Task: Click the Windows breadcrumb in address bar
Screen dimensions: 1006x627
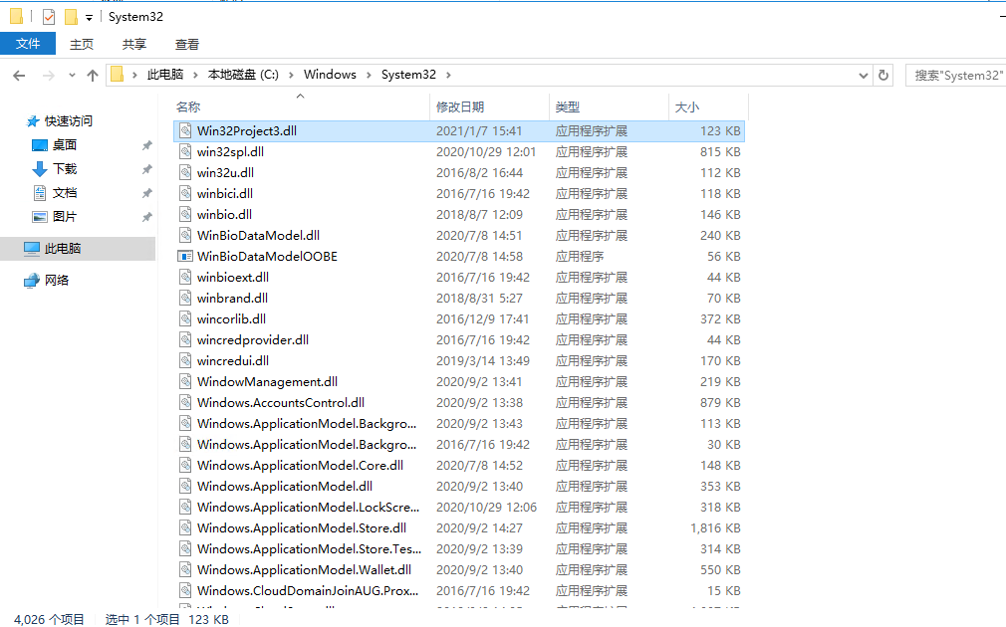Action: click(x=330, y=75)
